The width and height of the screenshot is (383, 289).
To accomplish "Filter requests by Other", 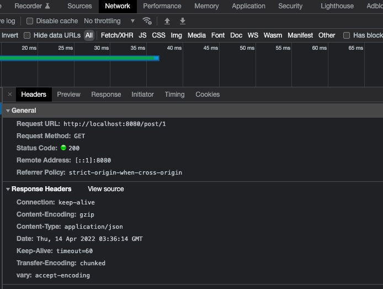I will pyautogui.click(x=327, y=35).
